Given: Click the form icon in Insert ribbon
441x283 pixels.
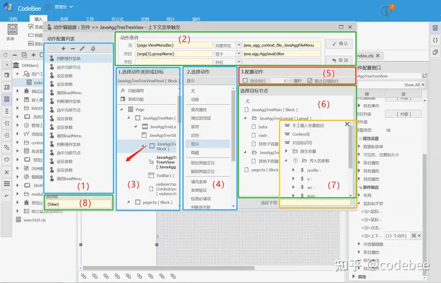Looking at the screenshot, I should pyautogui.click(x=12, y=29).
